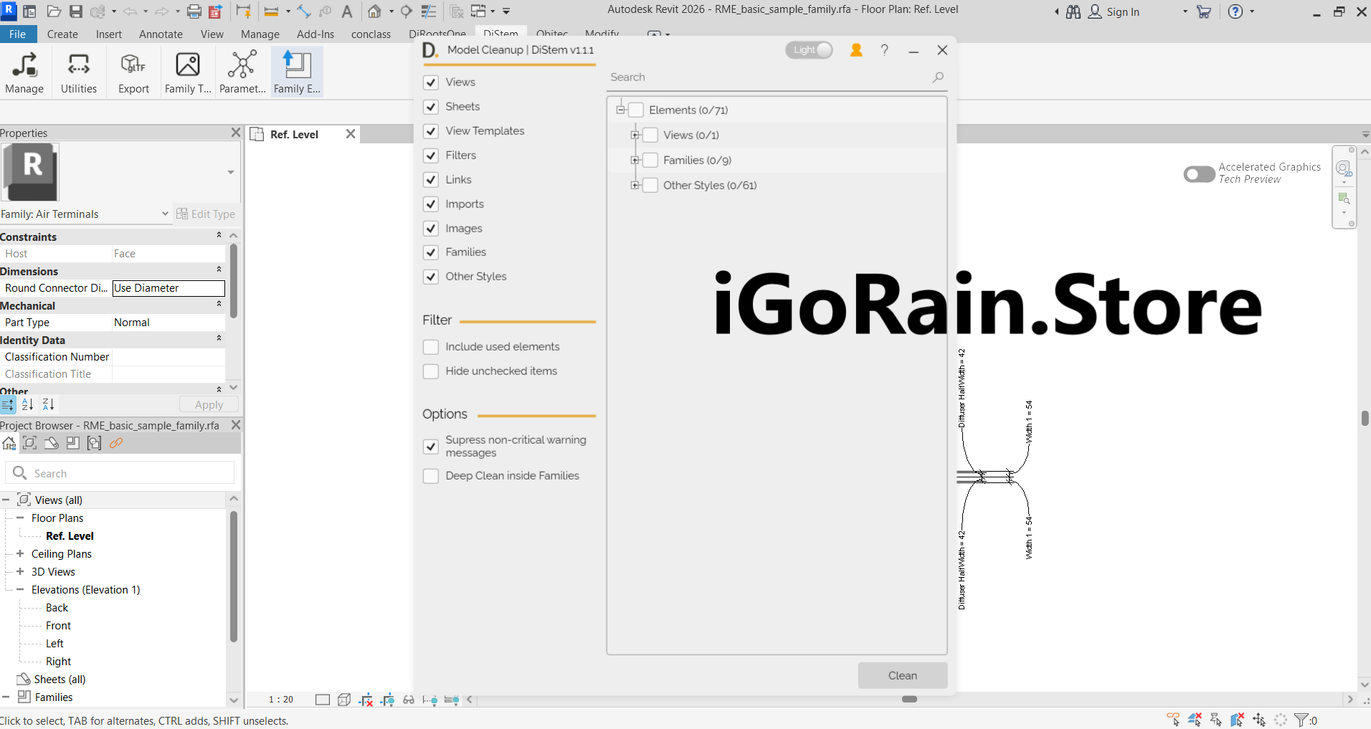The image size is (1371, 729).
Task: Switch the Light theme toggle in Model Cleanup
Action: click(x=808, y=49)
